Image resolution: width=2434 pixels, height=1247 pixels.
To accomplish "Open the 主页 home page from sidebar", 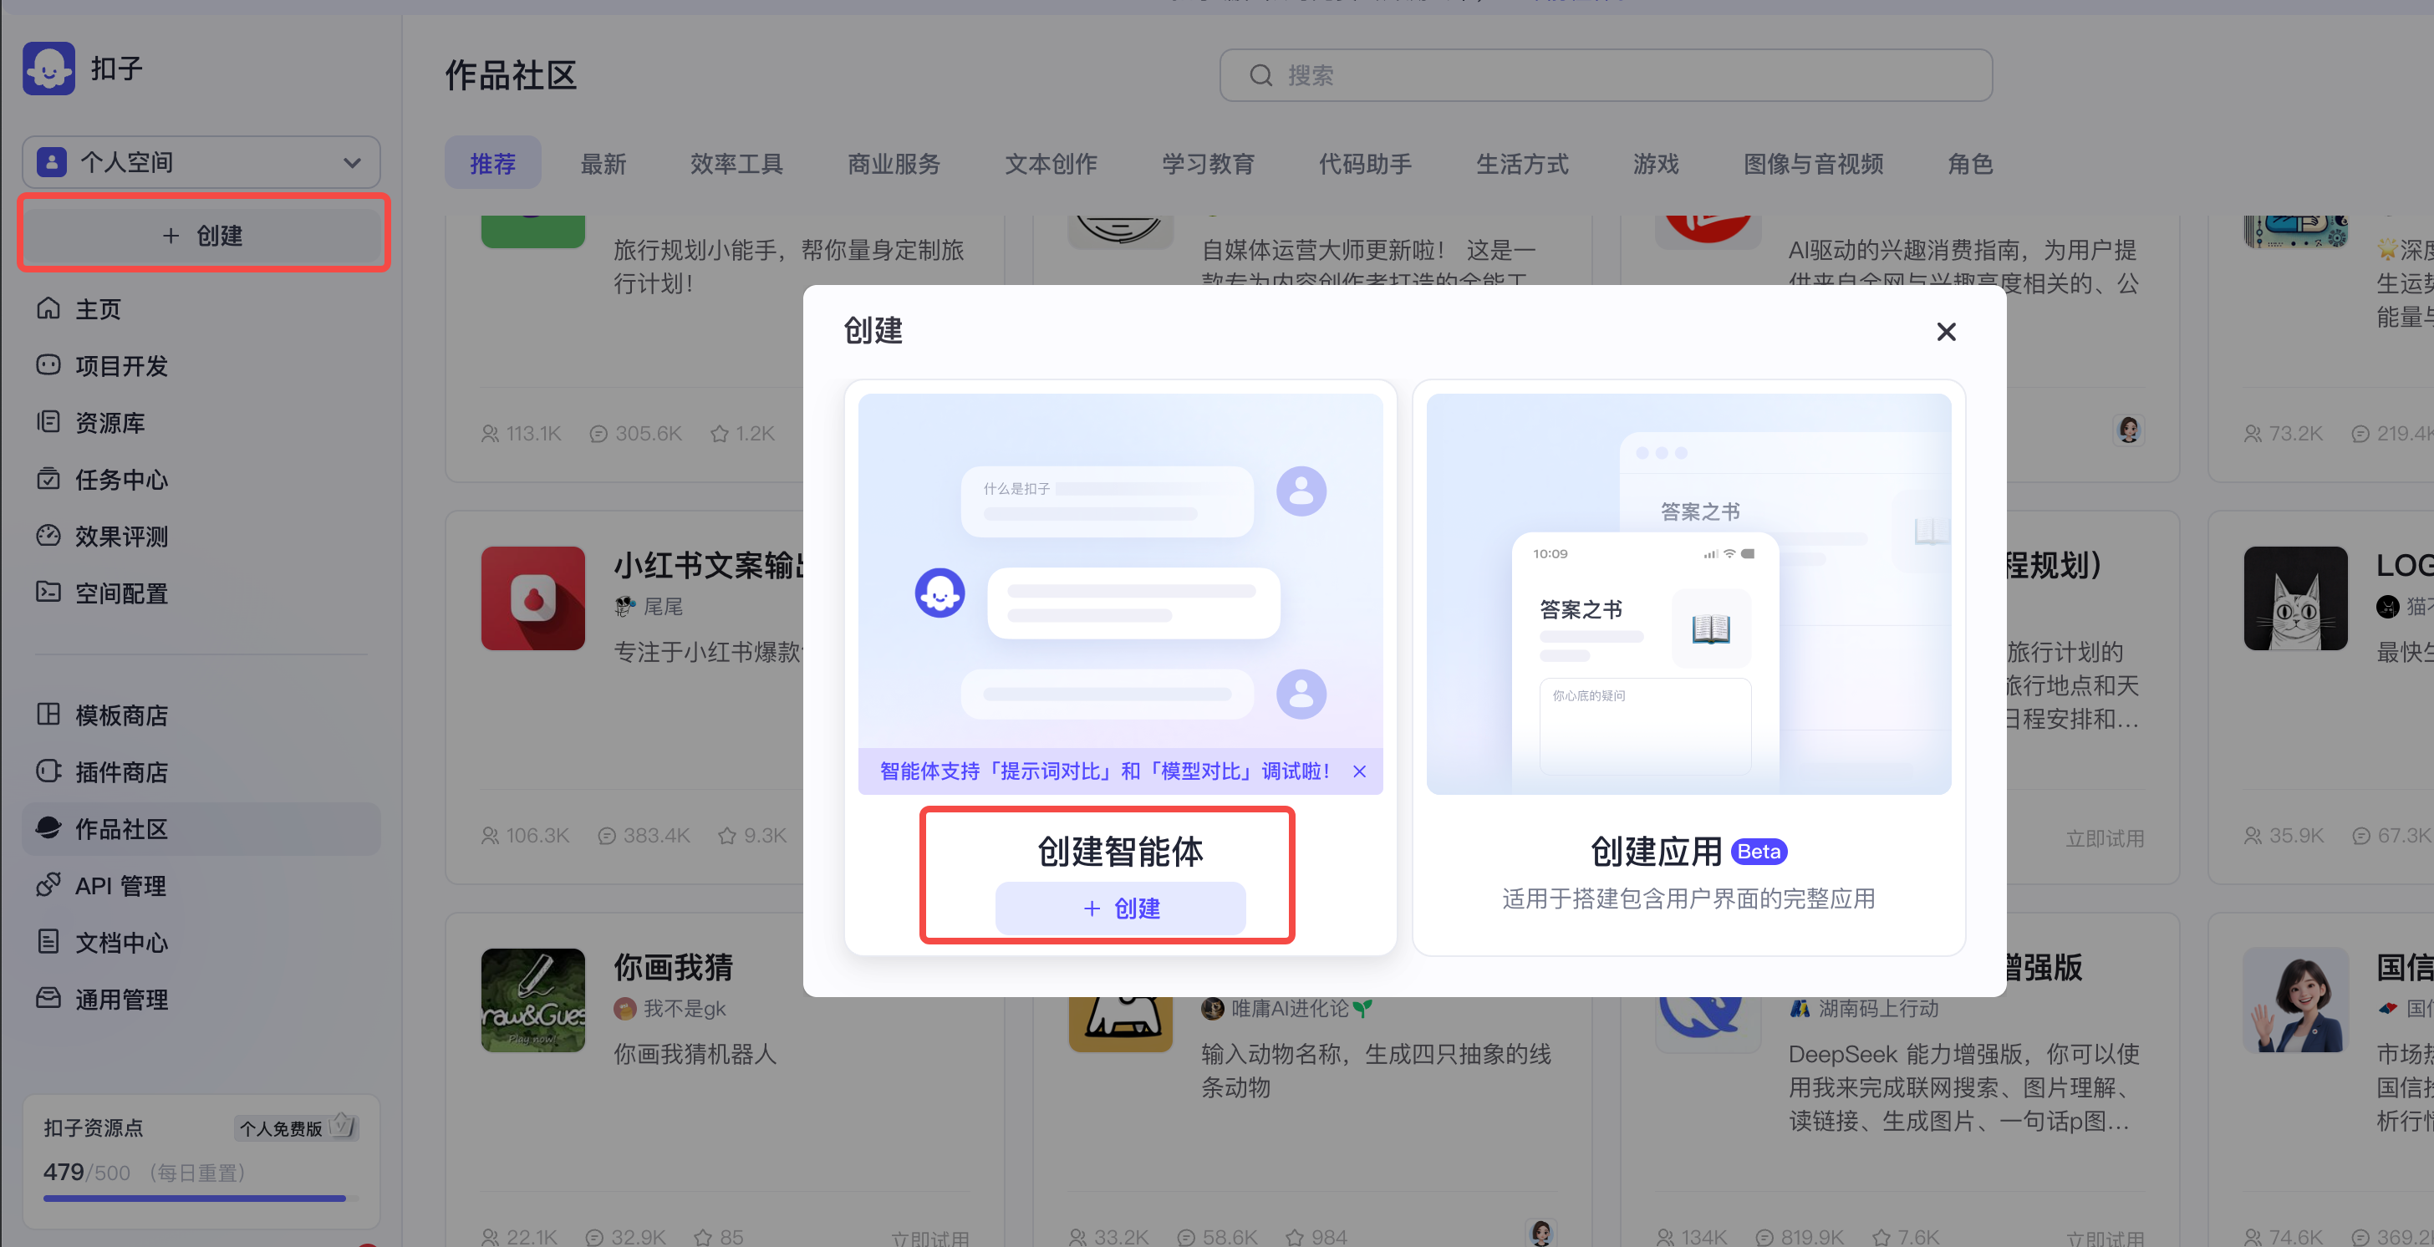I will [x=97, y=309].
